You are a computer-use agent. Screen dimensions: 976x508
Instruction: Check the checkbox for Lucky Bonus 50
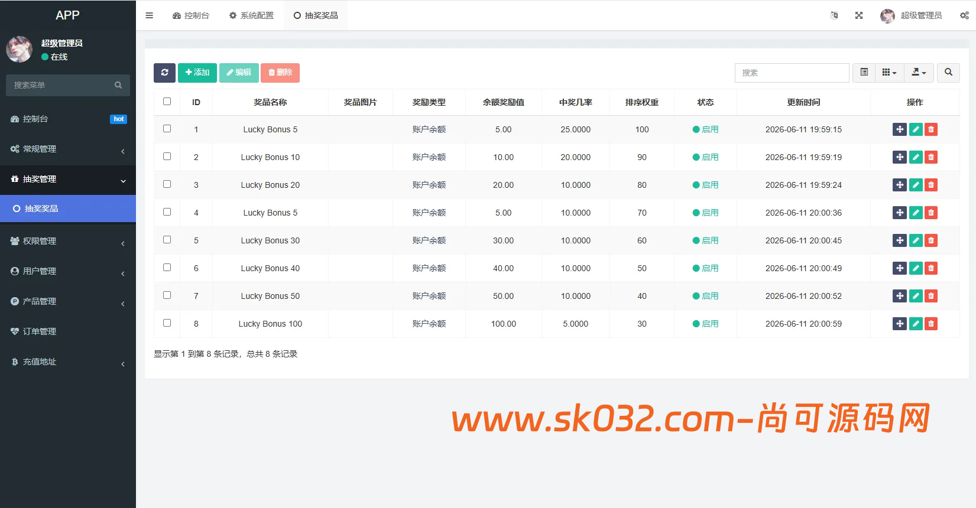coord(167,295)
